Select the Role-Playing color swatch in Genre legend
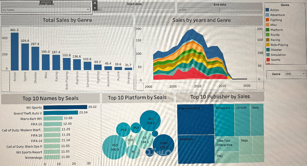Viewport: 307px width, 166px height. click(x=268, y=45)
